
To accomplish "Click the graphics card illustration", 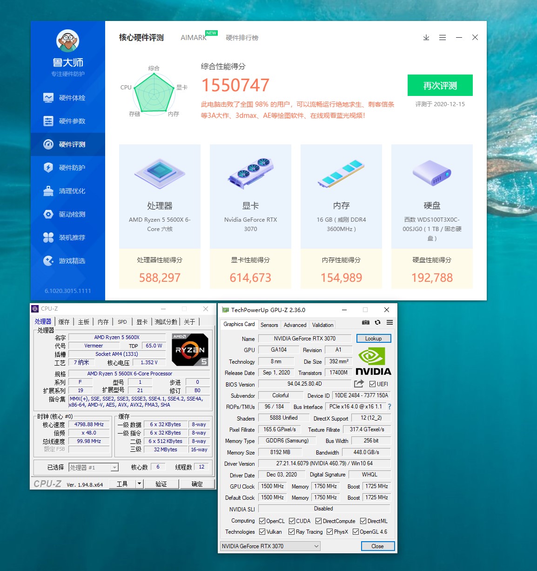I will 250,173.
